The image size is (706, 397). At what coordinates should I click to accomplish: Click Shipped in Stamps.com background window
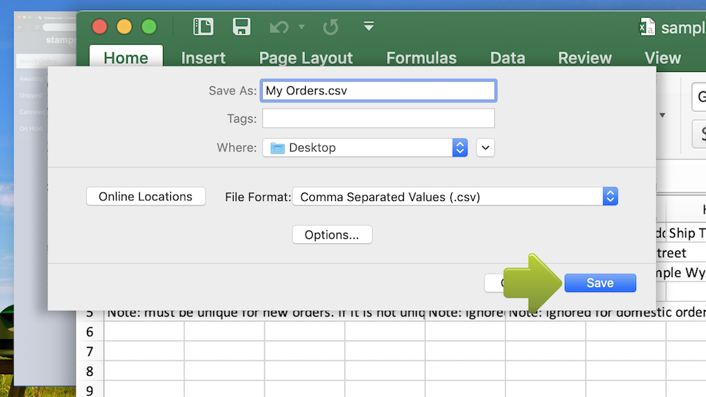30,95
